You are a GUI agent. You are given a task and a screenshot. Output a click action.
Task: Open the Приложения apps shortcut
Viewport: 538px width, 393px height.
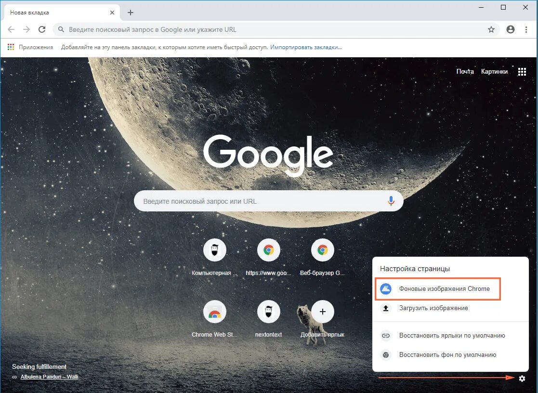click(x=30, y=47)
